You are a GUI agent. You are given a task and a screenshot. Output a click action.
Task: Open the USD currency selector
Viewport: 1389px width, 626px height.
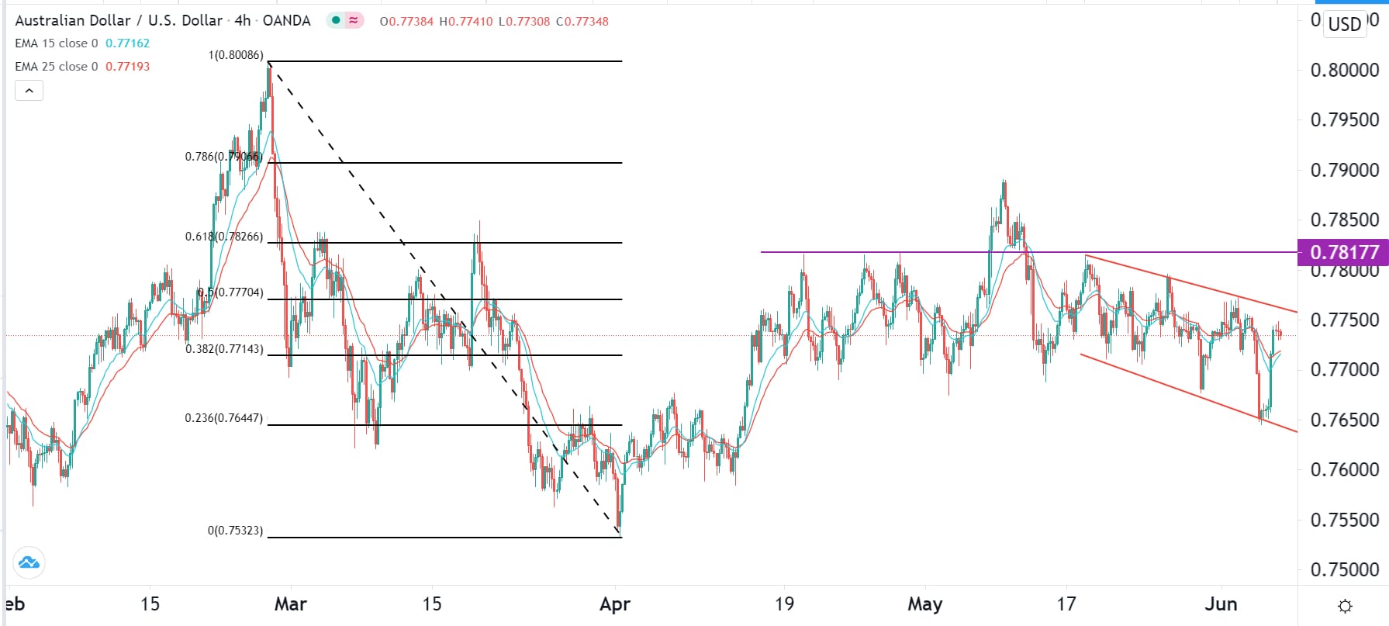(x=1345, y=23)
